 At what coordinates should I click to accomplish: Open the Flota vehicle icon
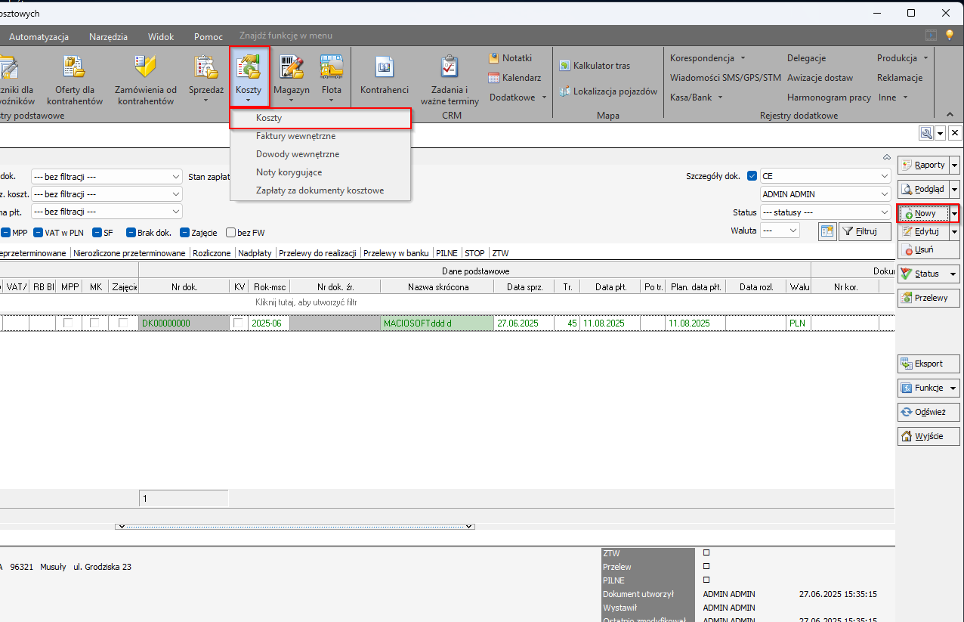tap(331, 68)
